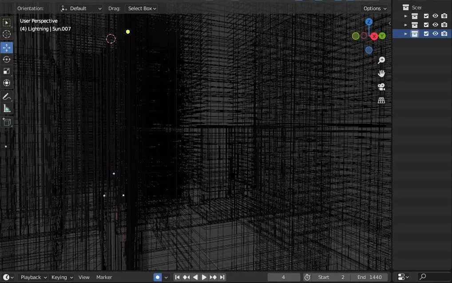
Task: Open the Options dropdown
Action: pos(375,8)
